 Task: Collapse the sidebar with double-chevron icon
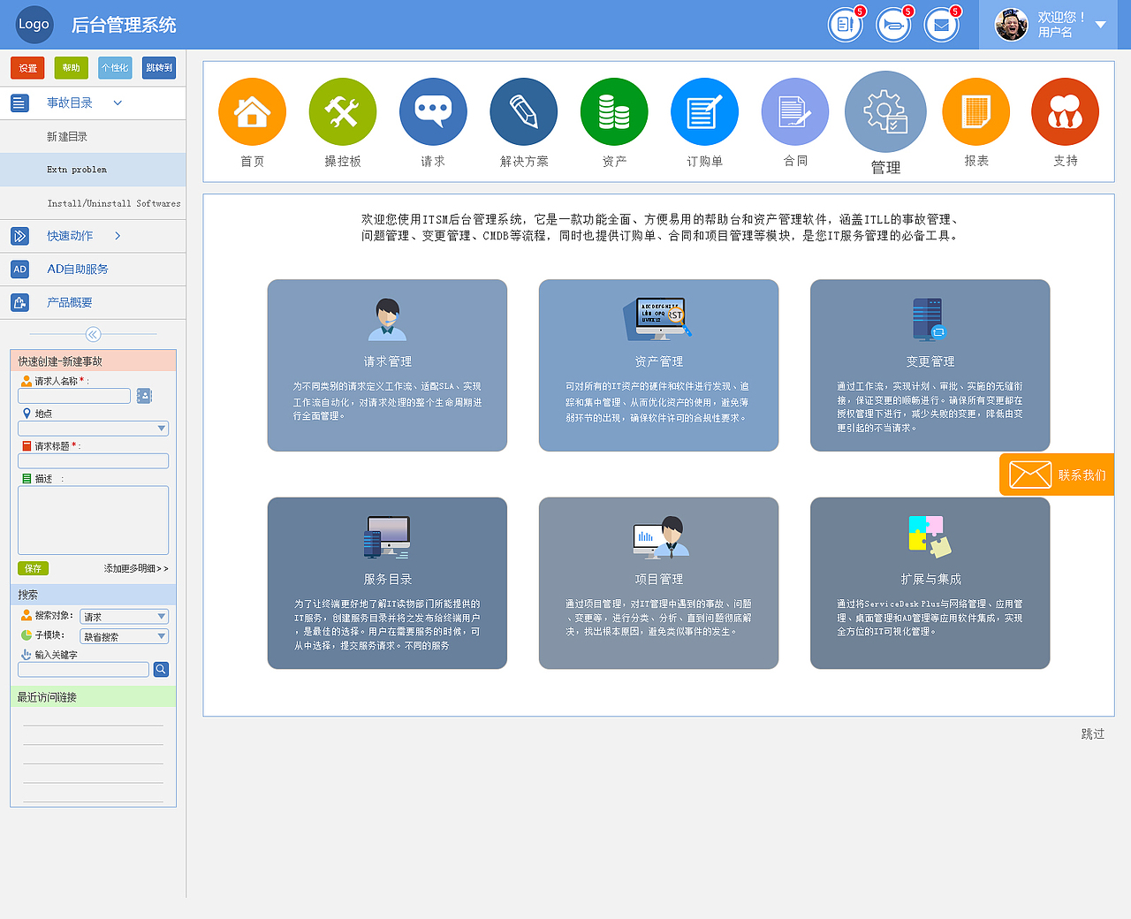[93, 334]
